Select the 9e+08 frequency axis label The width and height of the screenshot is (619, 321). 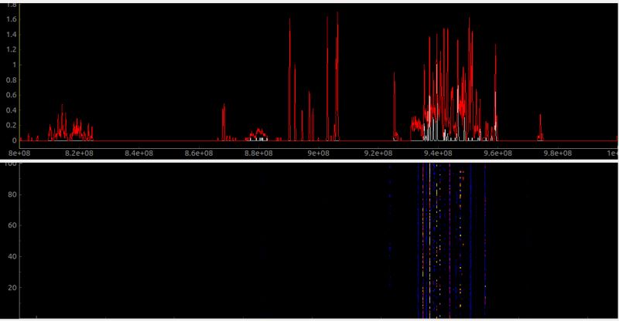[318, 154]
